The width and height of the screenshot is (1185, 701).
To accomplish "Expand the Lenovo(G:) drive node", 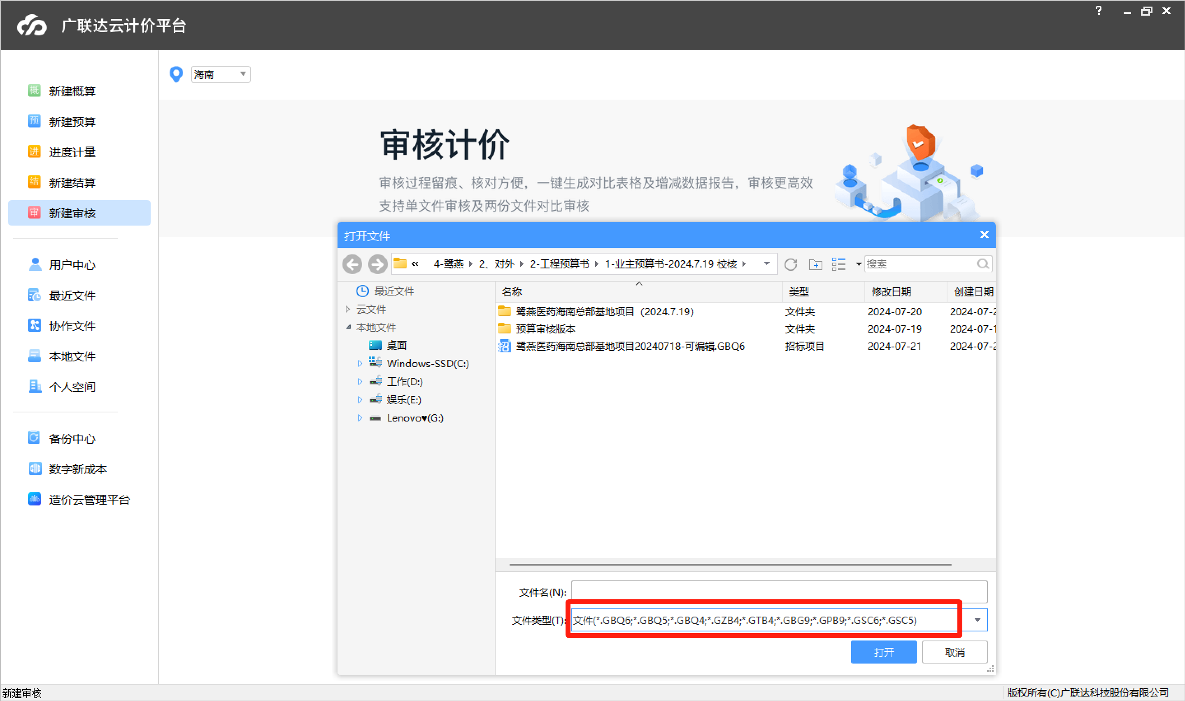I will tap(360, 417).
